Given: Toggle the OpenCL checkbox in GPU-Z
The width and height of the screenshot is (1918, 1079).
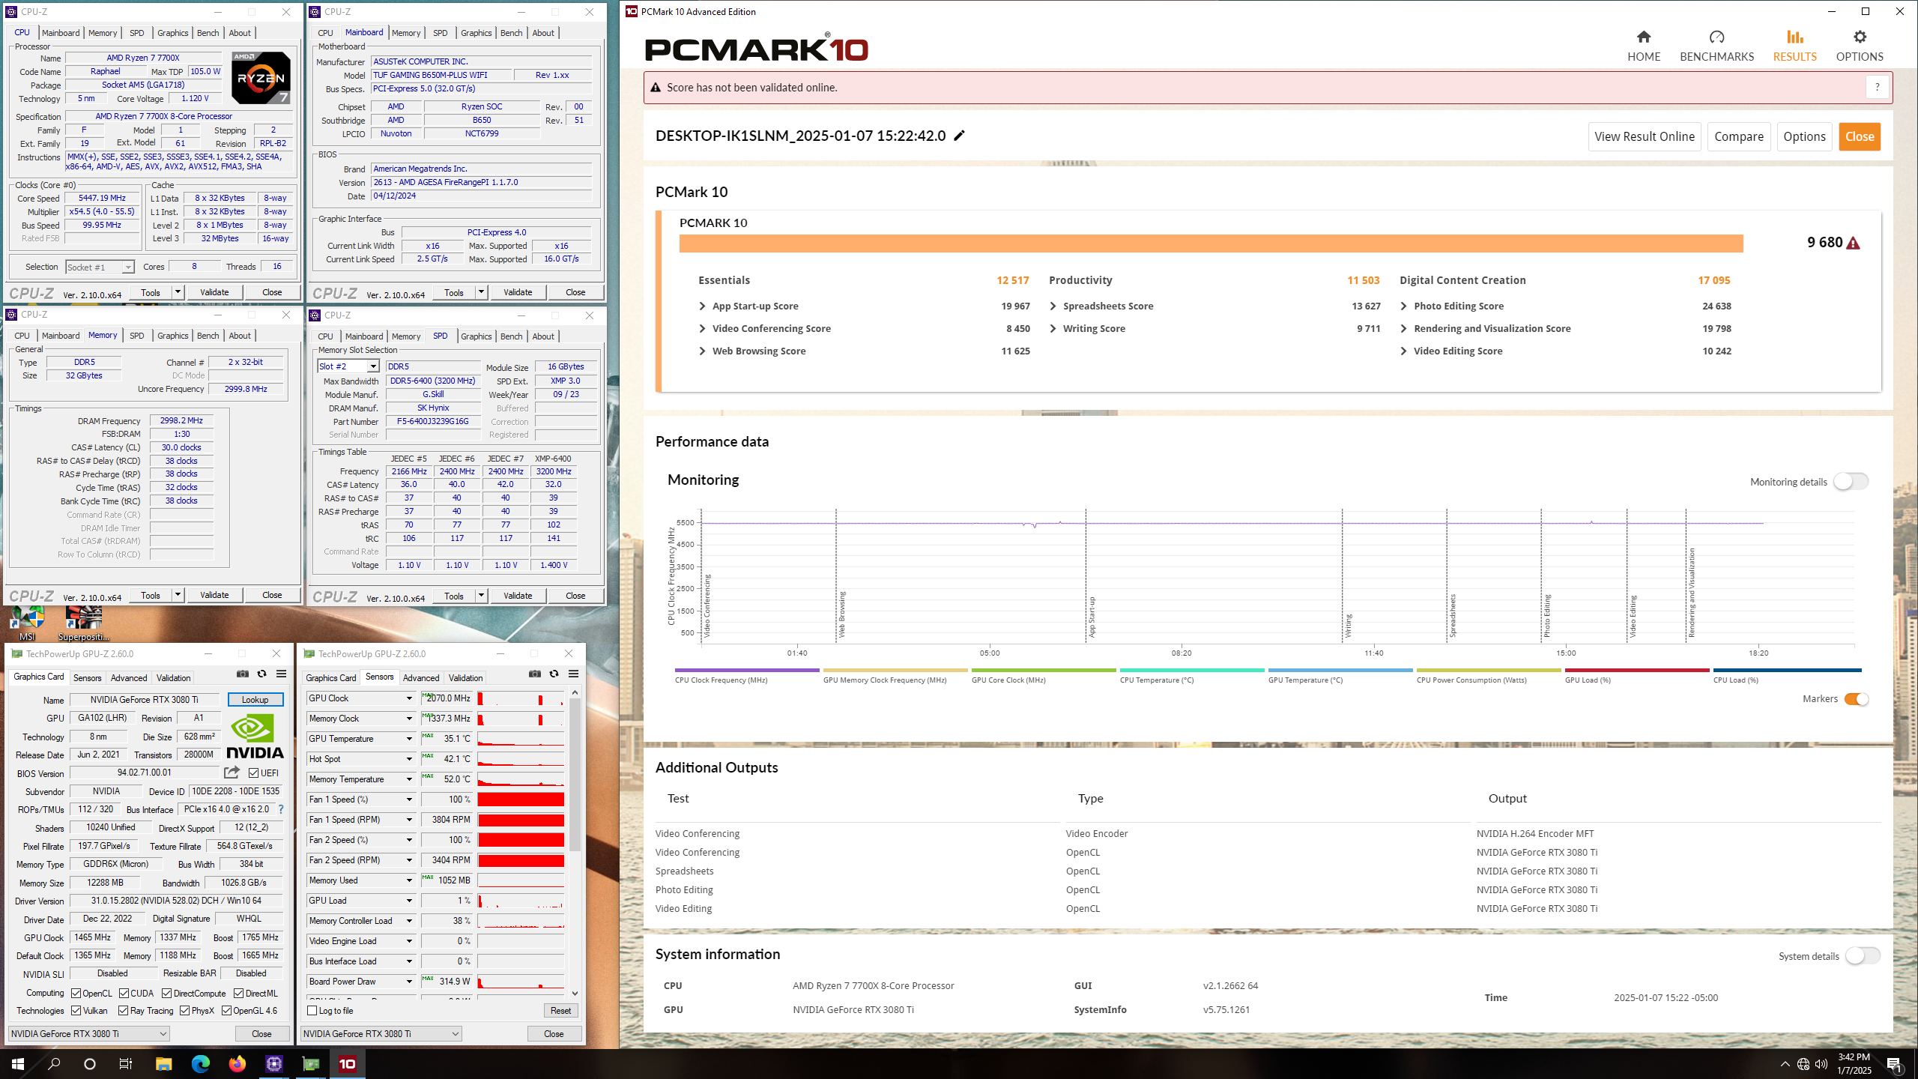Looking at the screenshot, I should (x=76, y=993).
